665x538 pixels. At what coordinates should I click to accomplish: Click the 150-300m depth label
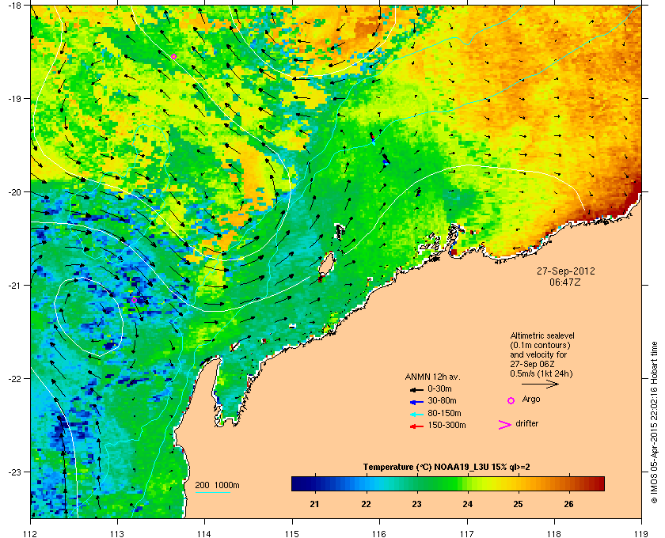click(x=446, y=425)
